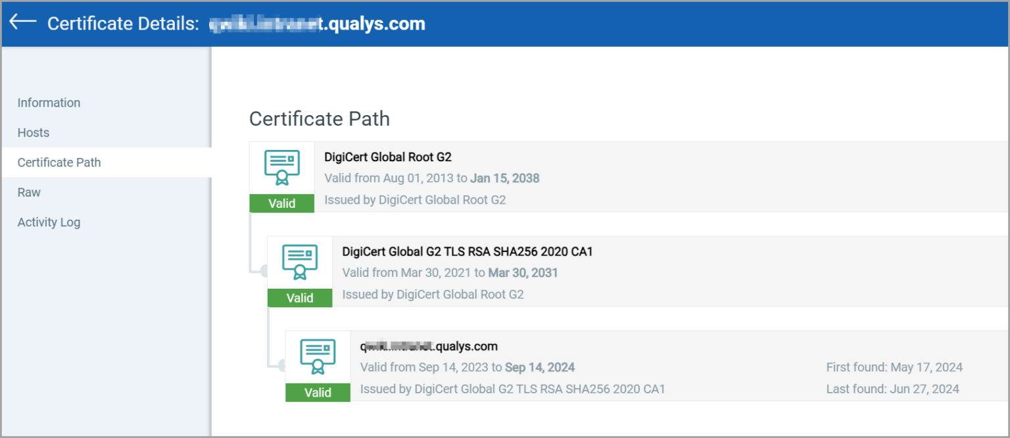Click the qualys.com leaf certificate icon
The image size is (1010, 438).
point(318,356)
